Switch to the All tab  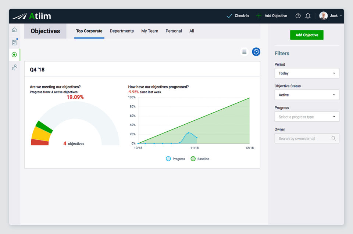[192, 31]
